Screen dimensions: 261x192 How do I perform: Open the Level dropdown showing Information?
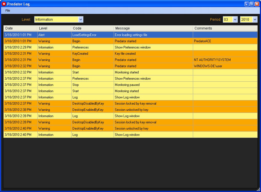pyautogui.click(x=59, y=19)
